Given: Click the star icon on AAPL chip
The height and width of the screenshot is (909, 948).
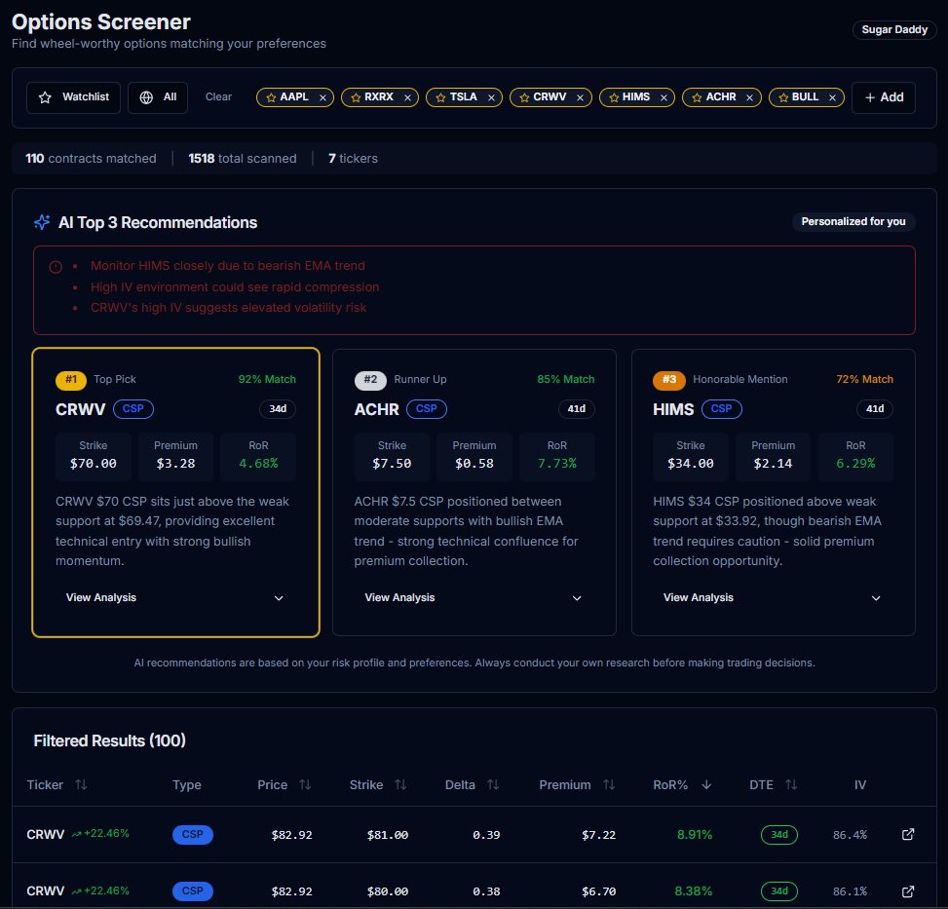Looking at the screenshot, I should 271,97.
